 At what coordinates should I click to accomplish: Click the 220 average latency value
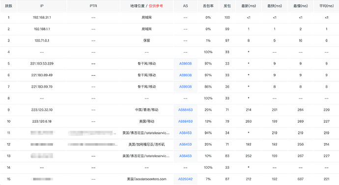pyautogui.click(x=326, y=110)
